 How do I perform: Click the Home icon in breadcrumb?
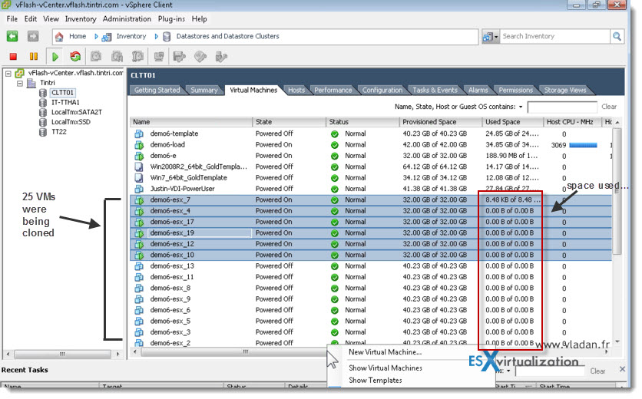[x=59, y=36]
